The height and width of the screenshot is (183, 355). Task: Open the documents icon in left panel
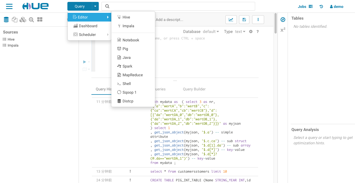pyautogui.click(x=14, y=20)
